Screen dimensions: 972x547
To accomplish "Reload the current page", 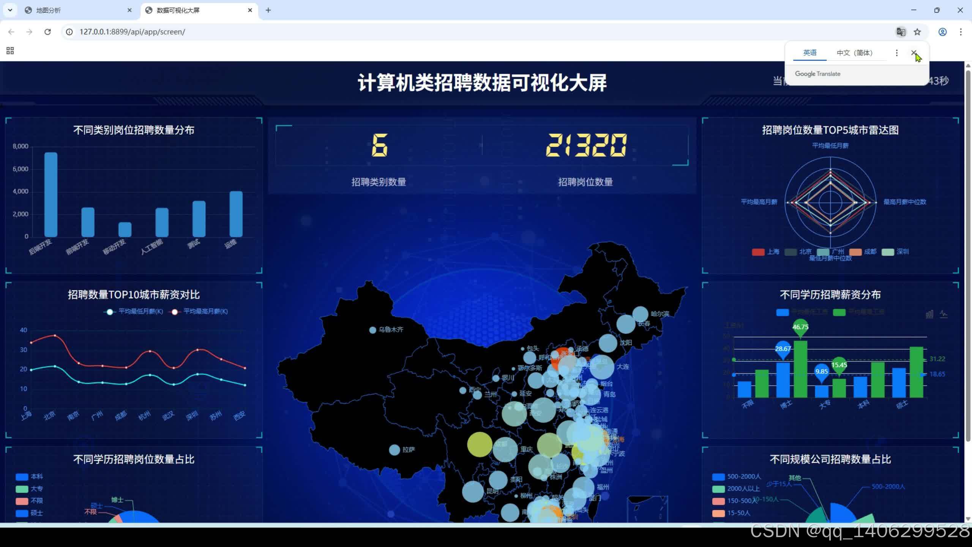I will 47,32.
